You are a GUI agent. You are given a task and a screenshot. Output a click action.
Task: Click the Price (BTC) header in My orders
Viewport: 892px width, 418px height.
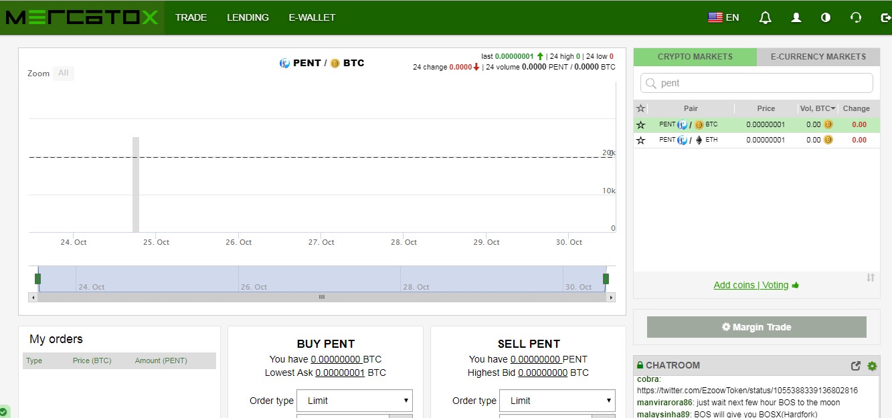point(92,360)
